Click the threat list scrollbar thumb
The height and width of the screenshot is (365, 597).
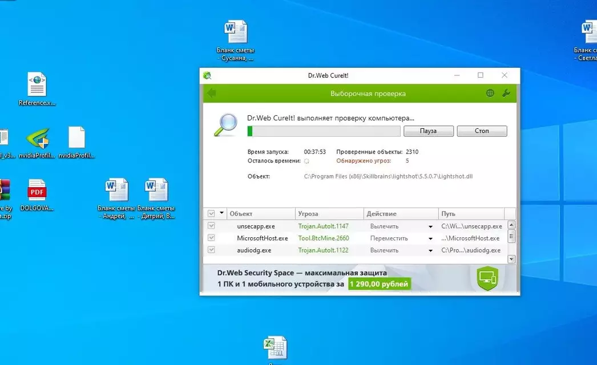511,236
